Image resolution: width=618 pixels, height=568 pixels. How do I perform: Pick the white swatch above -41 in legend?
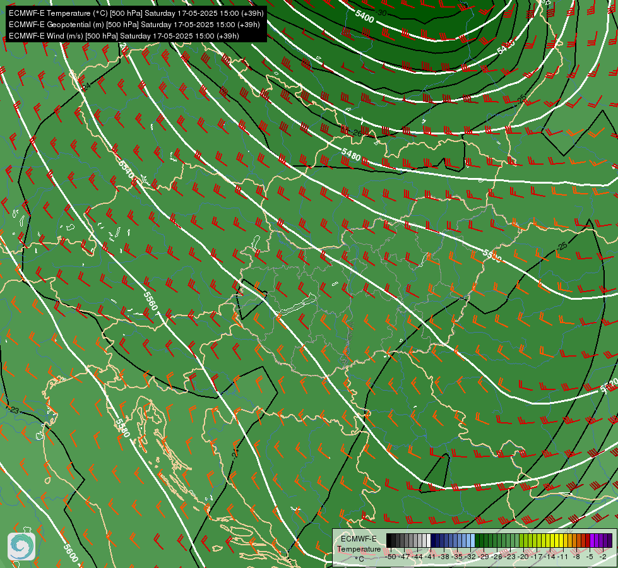pyautogui.click(x=429, y=540)
